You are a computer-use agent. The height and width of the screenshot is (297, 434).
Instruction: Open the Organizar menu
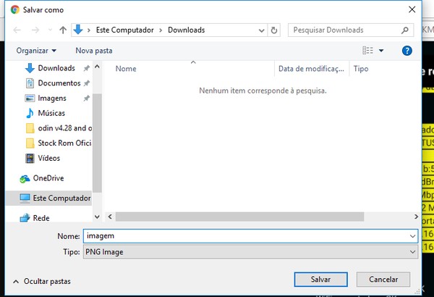pyautogui.click(x=36, y=51)
